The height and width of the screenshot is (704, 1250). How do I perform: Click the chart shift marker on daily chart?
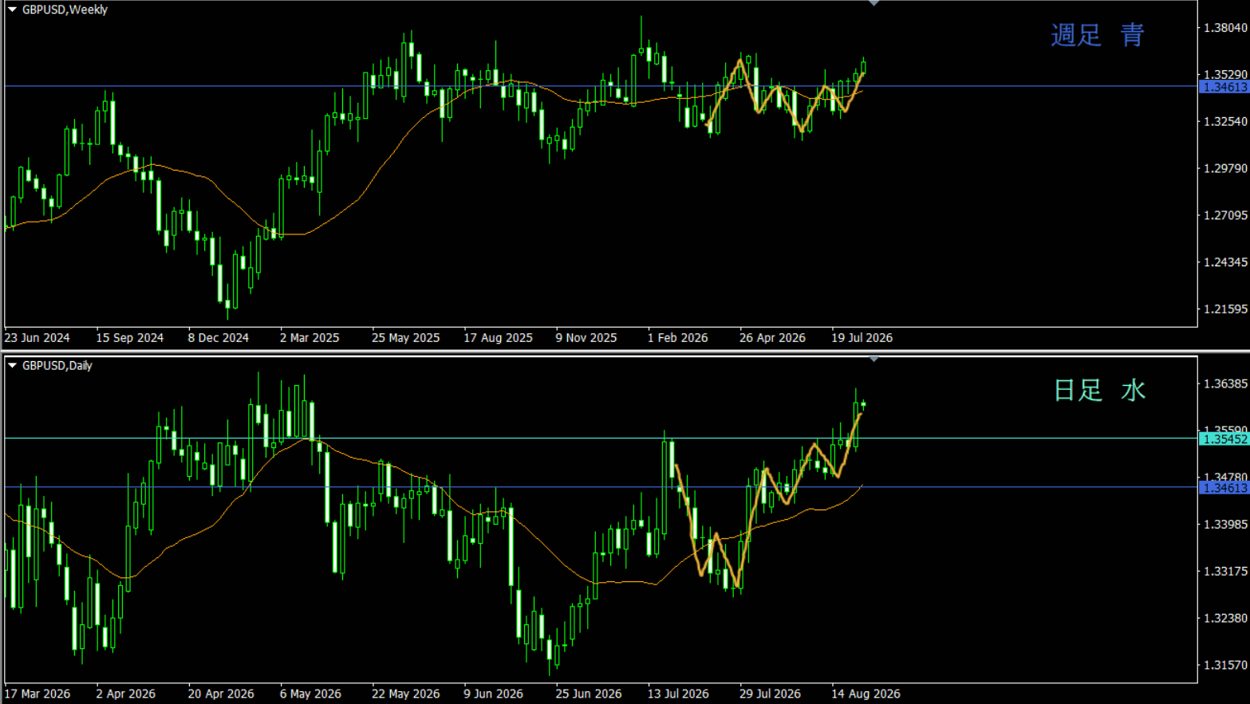point(873,360)
